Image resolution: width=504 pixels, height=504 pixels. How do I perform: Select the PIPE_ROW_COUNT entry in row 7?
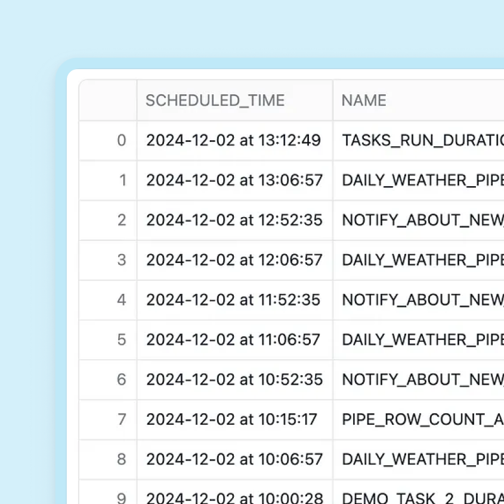pyautogui.click(x=418, y=419)
